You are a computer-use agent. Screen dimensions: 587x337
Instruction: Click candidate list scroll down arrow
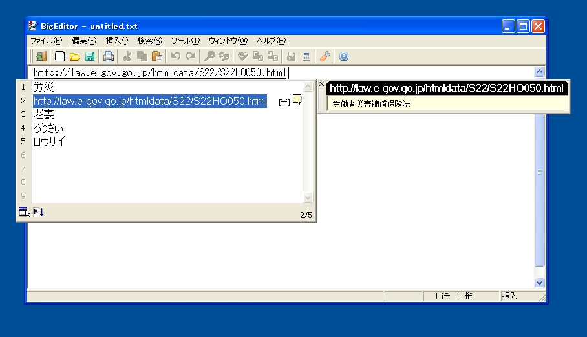tap(308, 197)
